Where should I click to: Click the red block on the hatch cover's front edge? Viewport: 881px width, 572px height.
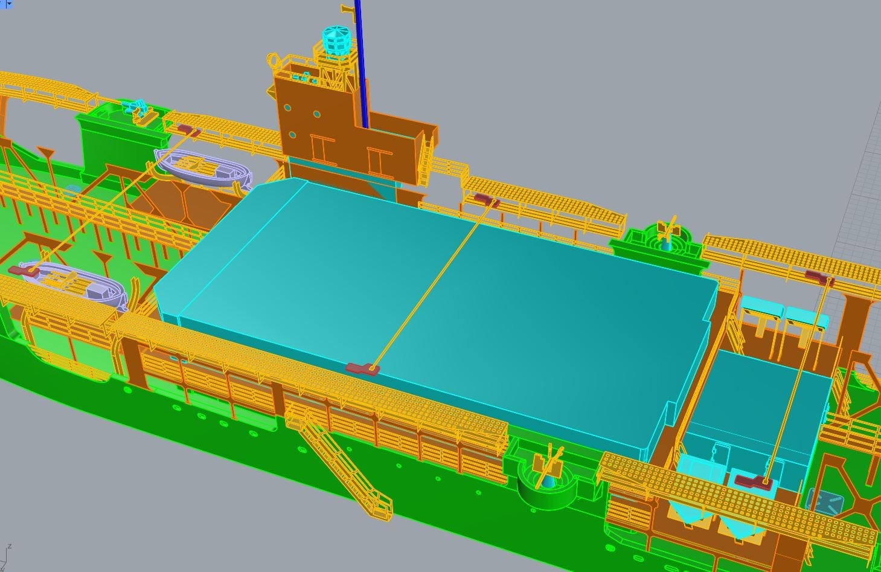pyautogui.click(x=360, y=368)
